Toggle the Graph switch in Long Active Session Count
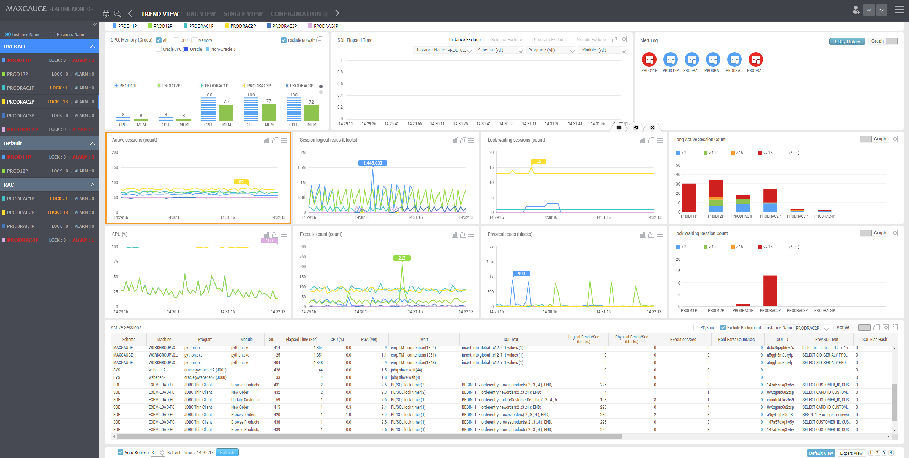Image resolution: width=909 pixels, height=458 pixels. pyautogui.click(x=865, y=139)
